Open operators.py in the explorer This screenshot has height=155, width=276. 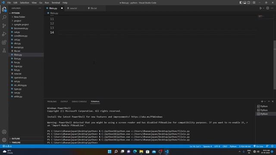(26, 77)
